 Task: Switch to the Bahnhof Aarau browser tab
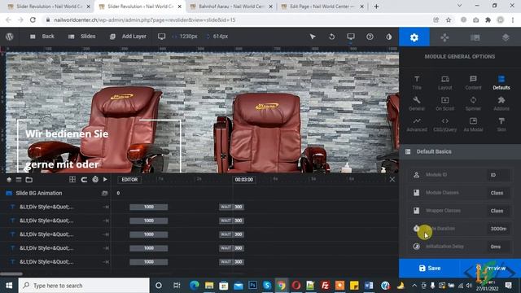(x=230, y=7)
